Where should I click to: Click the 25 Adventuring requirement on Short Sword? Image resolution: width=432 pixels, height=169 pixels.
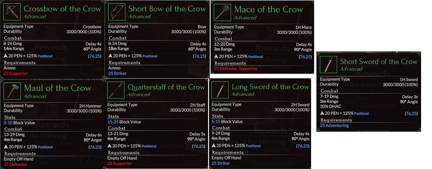[x=334, y=125]
